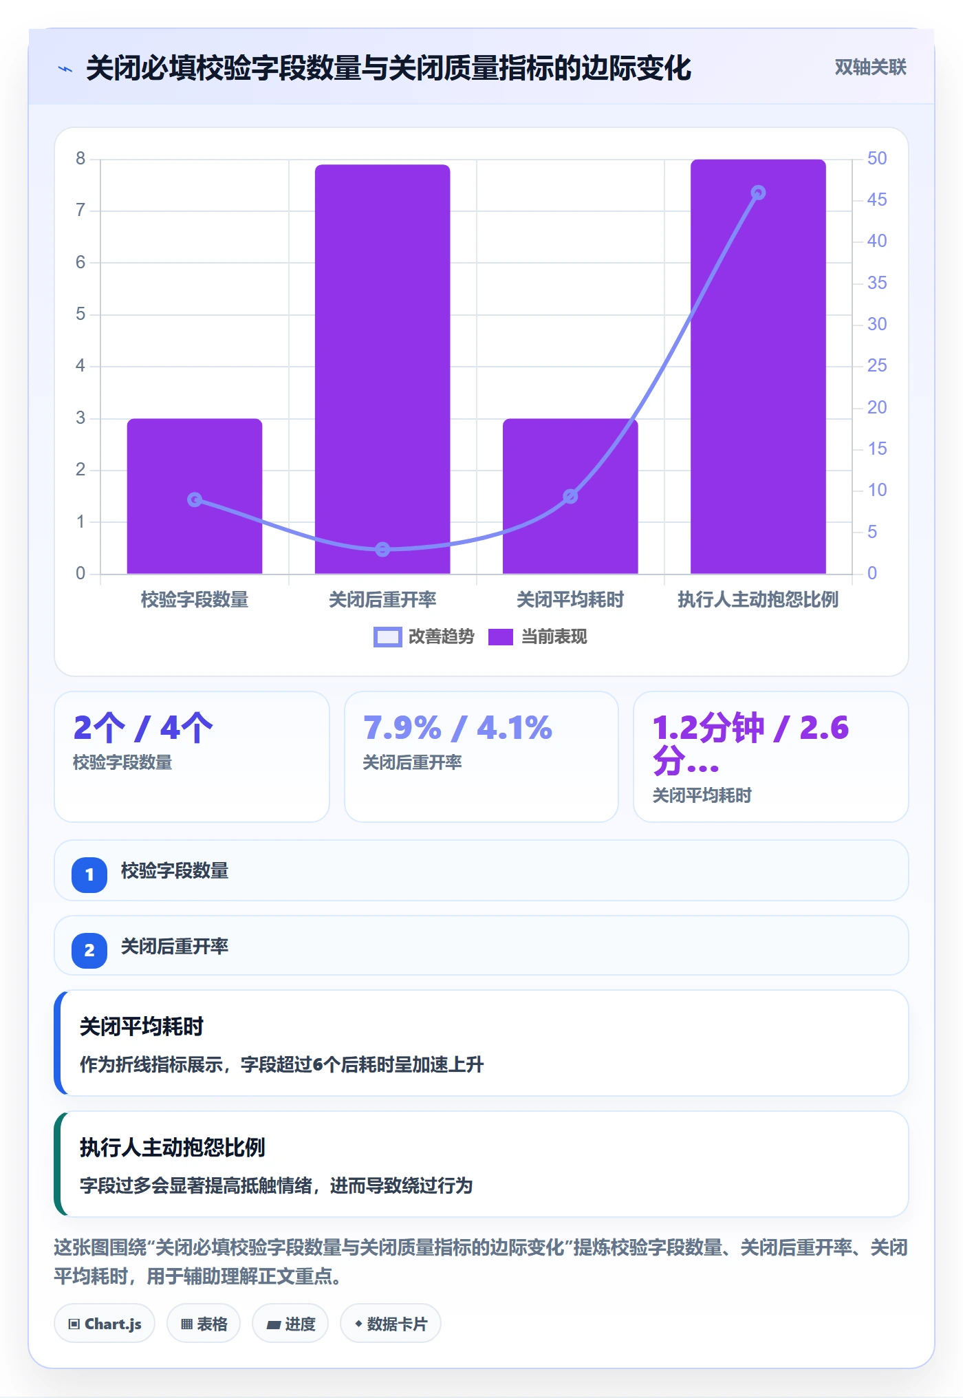
Task: Click the square icon in Chart.js chip
Action: (74, 1324)
